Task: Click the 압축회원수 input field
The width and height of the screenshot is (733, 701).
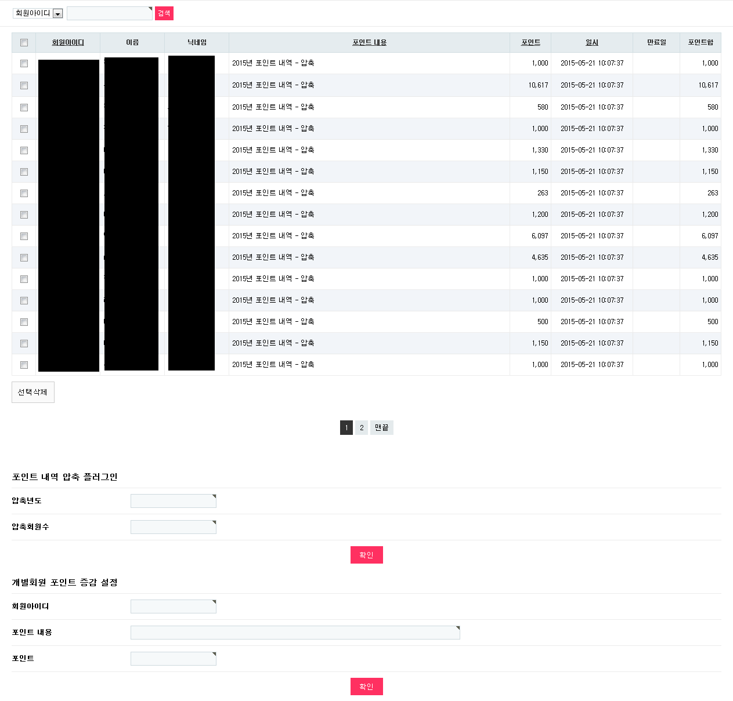Action: coord(173,526)
